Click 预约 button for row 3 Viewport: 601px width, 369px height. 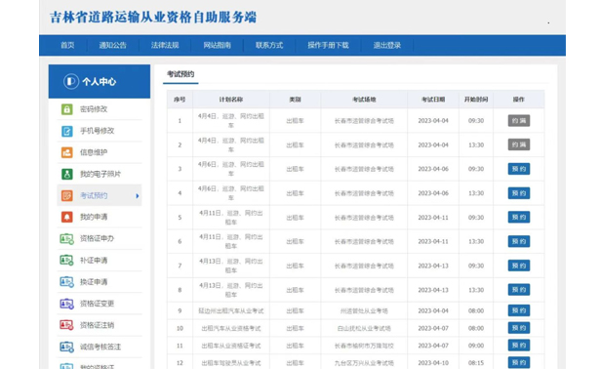coord(519,169)
